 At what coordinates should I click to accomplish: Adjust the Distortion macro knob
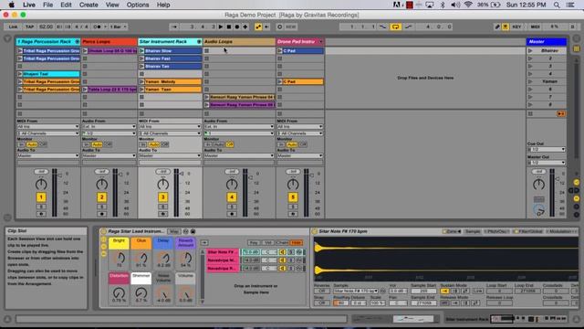tap(120, 292)
